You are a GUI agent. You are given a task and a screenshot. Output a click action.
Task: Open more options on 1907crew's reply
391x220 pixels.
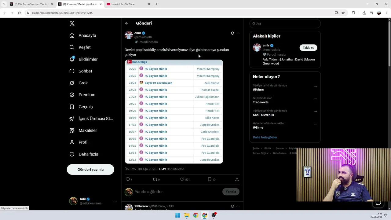[x=238, y=206]
